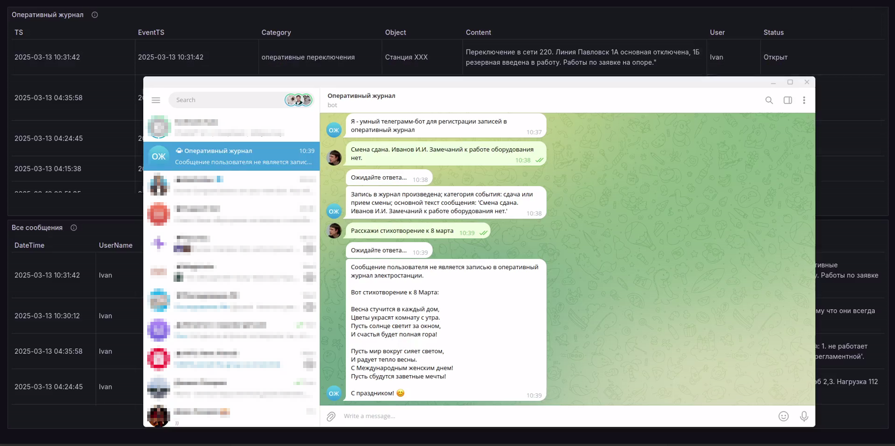895x446 pixels.
Task: Click info icon next to Оперативный журнал panel
Action: 94,15
